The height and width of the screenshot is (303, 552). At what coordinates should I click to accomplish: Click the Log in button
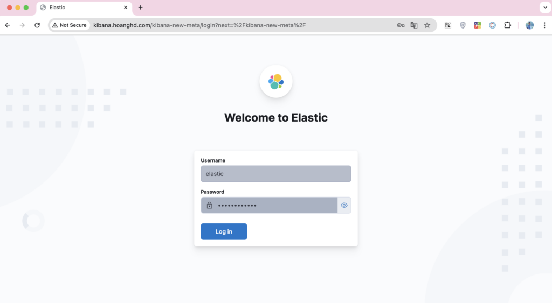point(224,231)
